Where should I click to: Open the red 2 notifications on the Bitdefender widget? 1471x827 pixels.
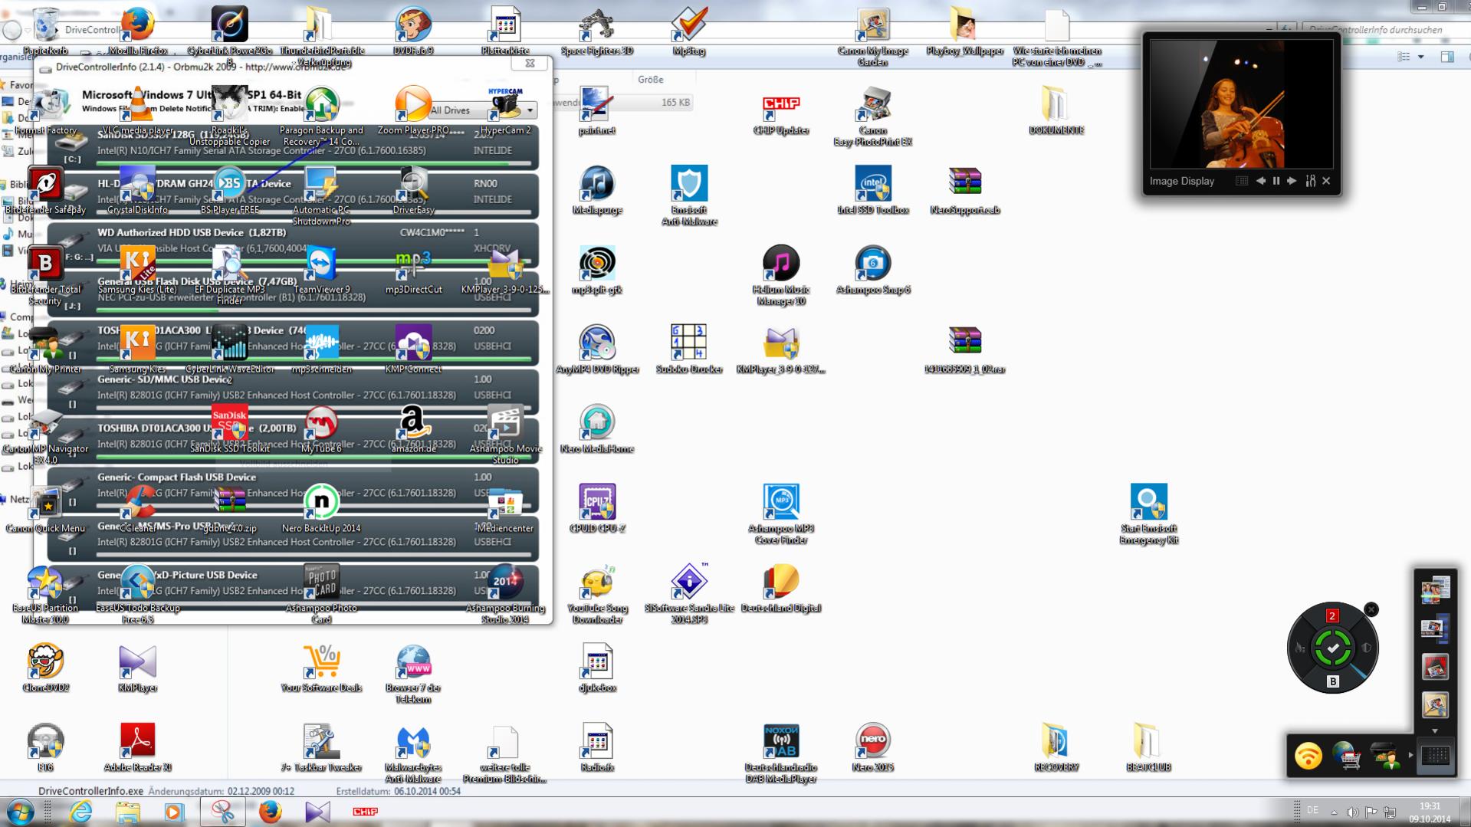(x=1332, y=615)
